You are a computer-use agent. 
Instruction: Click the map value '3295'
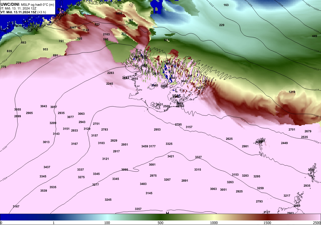pyautogui.click(x=257, y=176)
